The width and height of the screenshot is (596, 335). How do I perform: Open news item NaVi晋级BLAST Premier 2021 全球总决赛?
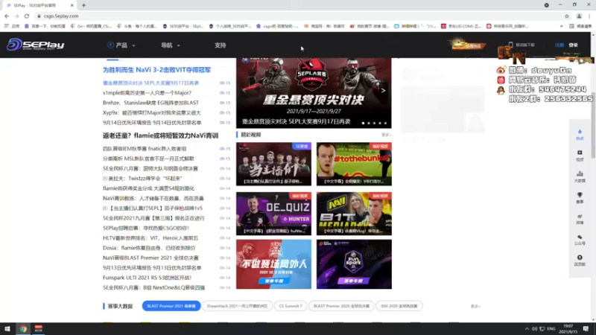pos(150,258)
